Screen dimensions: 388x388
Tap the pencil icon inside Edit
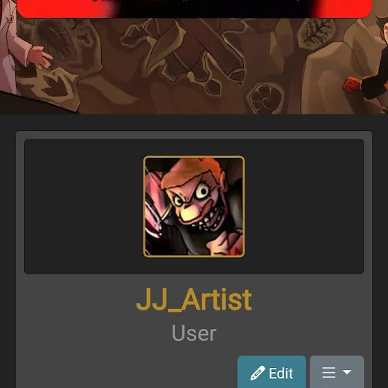click(x=257, y=373)
